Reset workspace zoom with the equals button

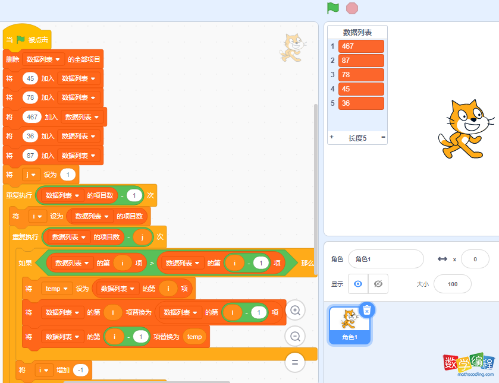coord(295,362)
